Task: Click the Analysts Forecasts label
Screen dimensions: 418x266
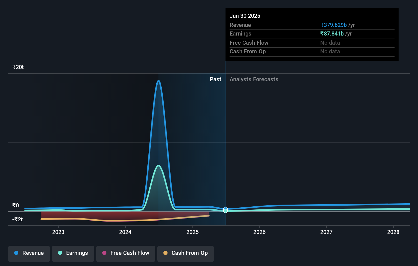Action: point(254,79)
